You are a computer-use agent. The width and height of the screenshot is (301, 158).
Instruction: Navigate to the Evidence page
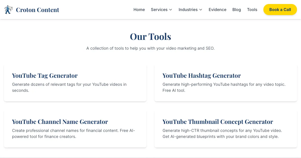[217, 10]
